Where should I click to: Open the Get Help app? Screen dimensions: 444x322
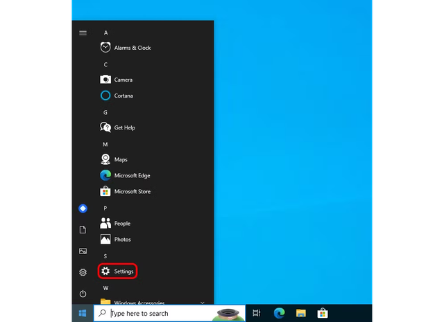pyautogui.click(x=124, y=127)
